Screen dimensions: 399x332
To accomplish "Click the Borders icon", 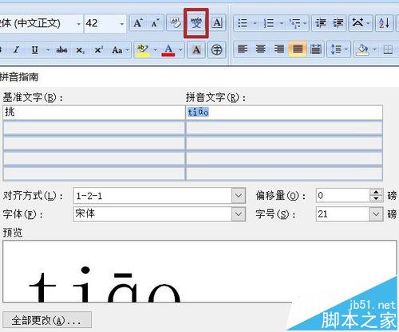I will point(388,49).
